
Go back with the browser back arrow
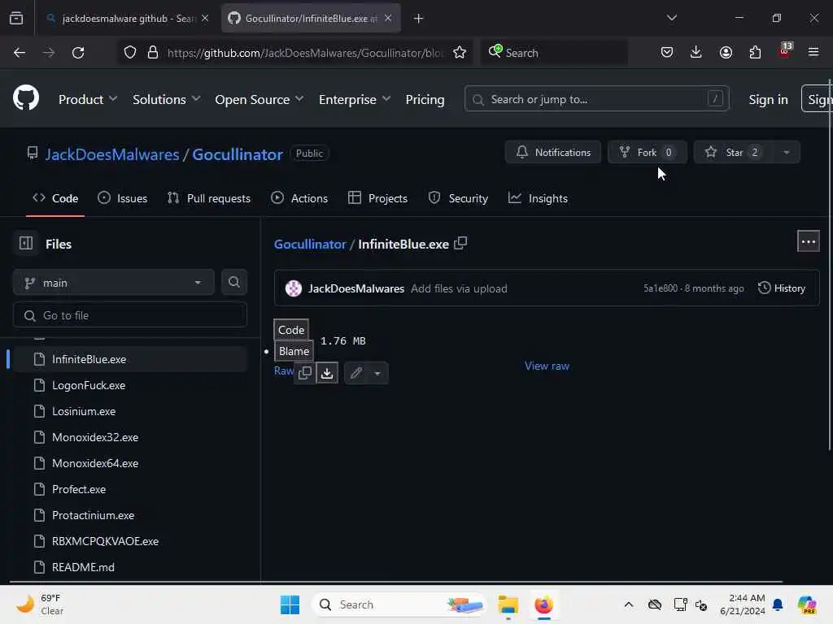click(x=20, y=53)
